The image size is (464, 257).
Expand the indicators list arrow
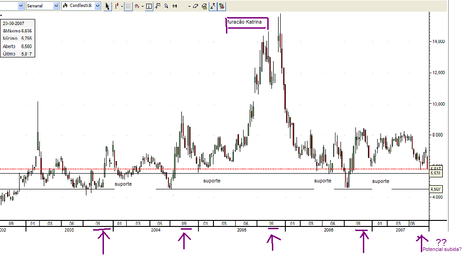pyautogui.click(x=142, y=6)
